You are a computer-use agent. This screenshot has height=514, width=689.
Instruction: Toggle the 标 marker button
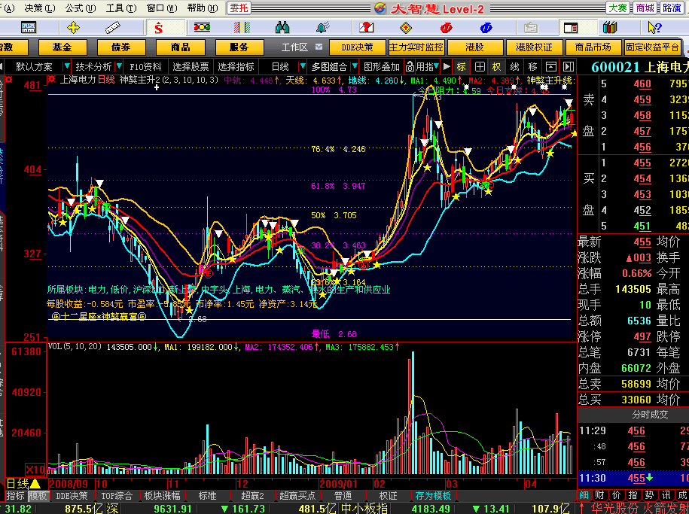[x=461, y=67]
